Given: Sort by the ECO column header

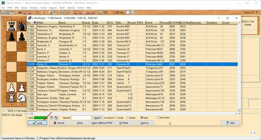Looking at the screenshot, I should click(x=112, y=23).
